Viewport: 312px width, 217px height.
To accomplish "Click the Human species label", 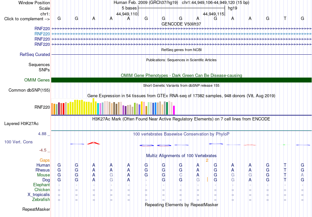I will pyautogui.click(x=43, y=165).
